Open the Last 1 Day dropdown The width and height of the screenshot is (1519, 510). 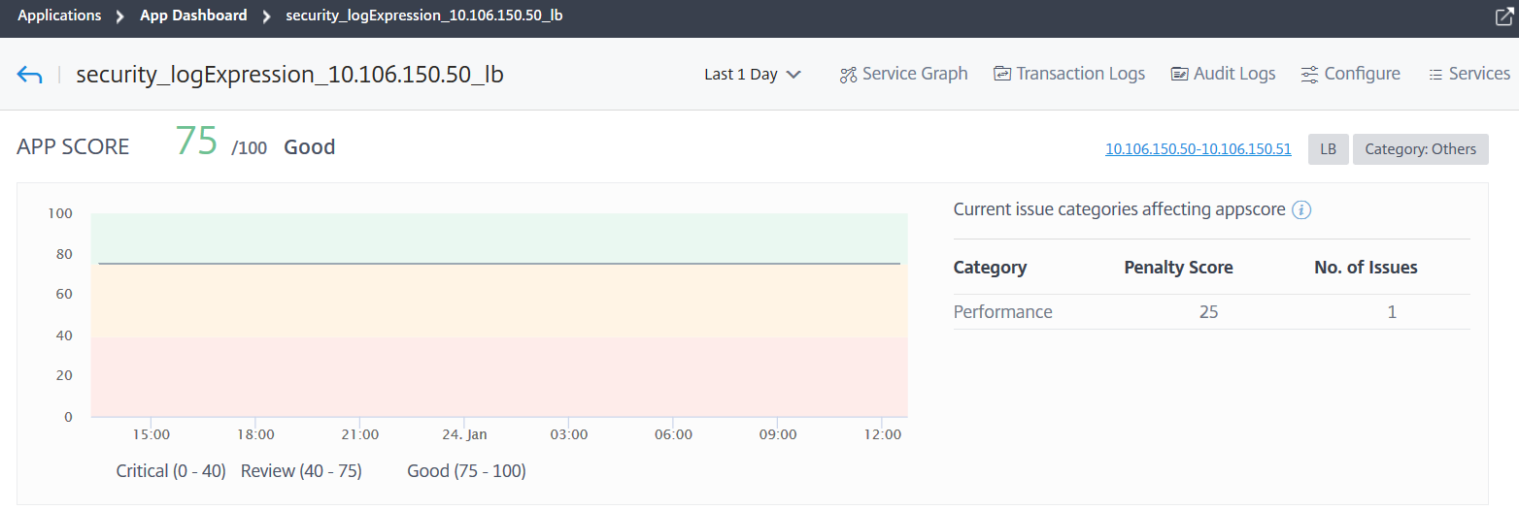753,75
